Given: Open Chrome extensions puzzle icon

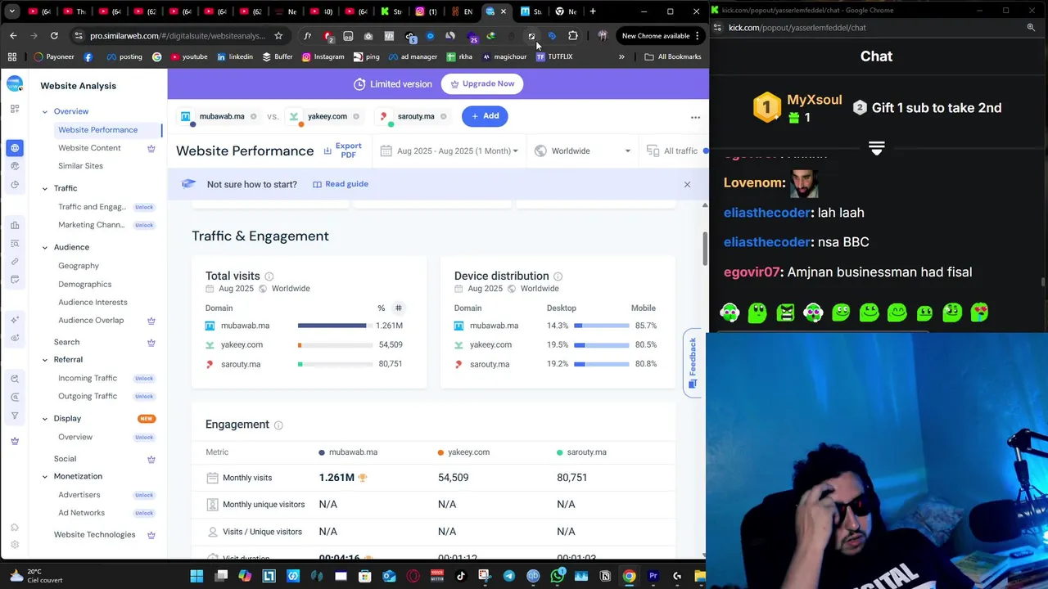Looking at the screenshot, I should [572, 36].
